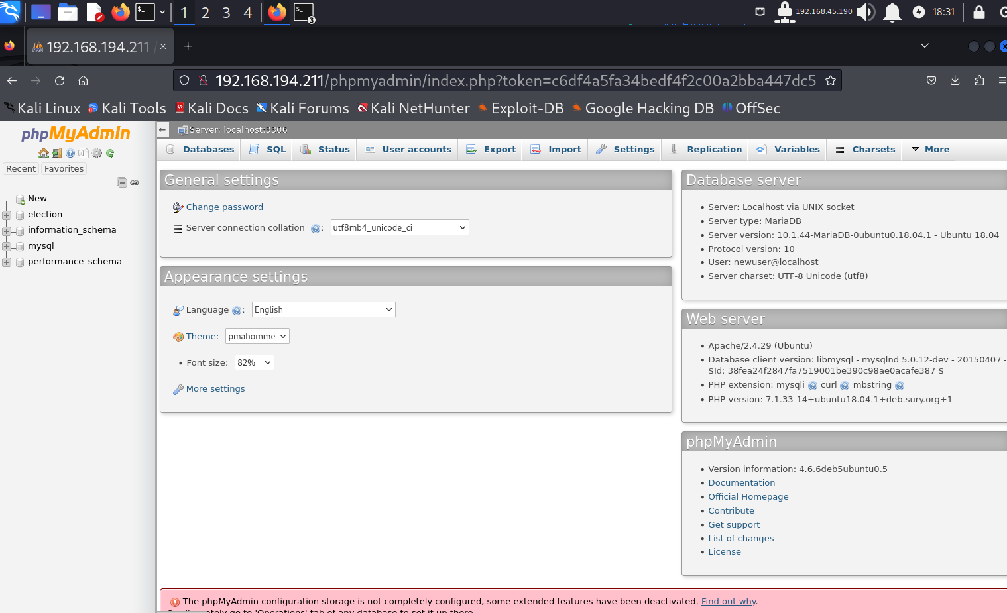Open the mbstring extension help icon
Viewport: 1007px width, 613px height.
(x=900, y=386)
